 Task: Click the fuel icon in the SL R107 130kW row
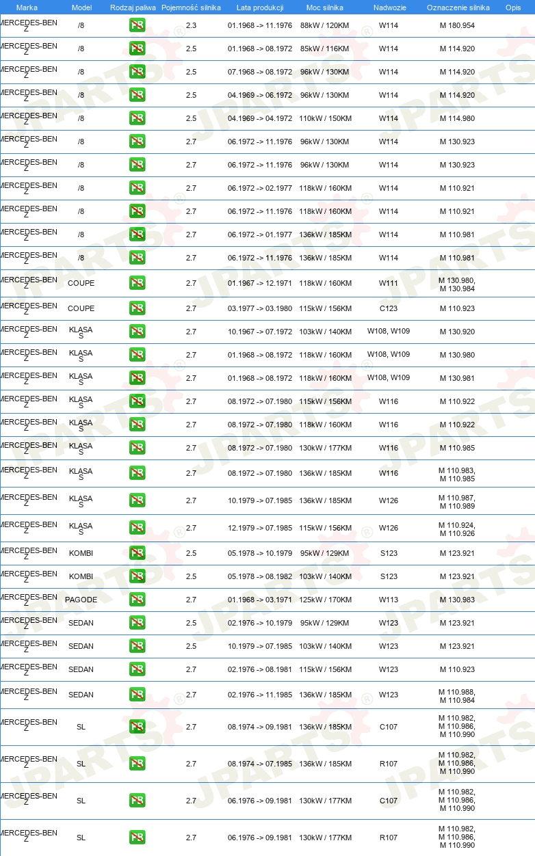pyautogui.click(x=137, y=838)
